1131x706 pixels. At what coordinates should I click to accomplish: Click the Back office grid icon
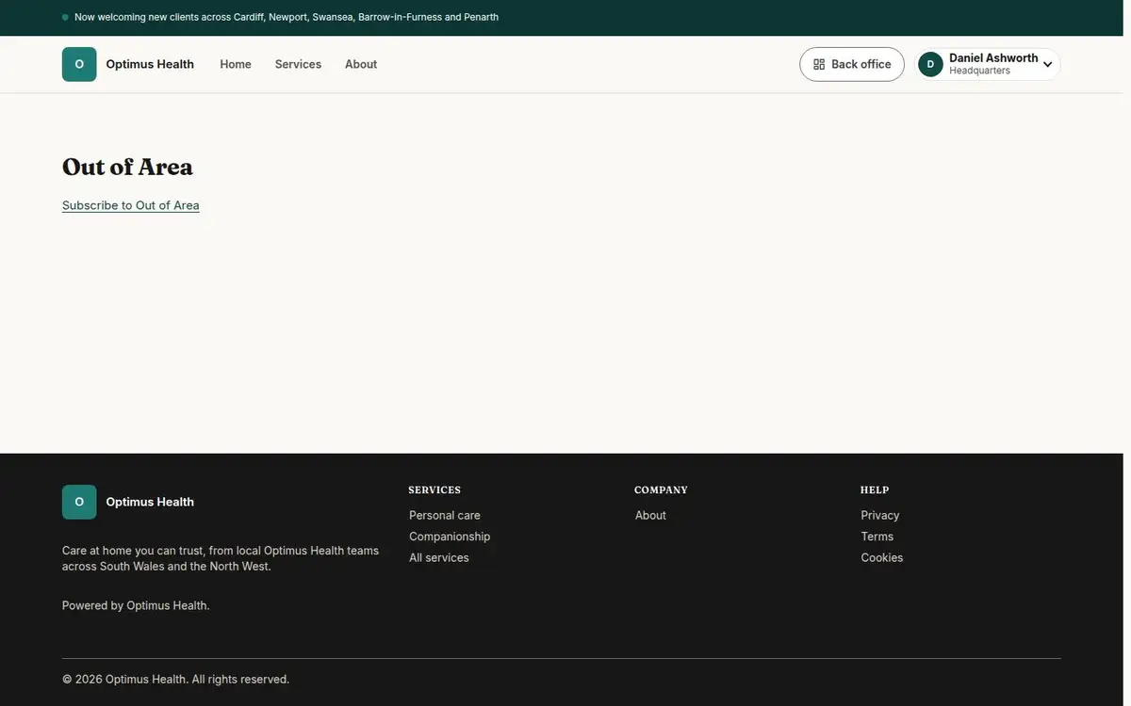click(x=819, y=64)
